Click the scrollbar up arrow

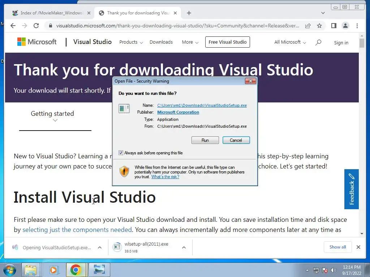tap(362, 36)
